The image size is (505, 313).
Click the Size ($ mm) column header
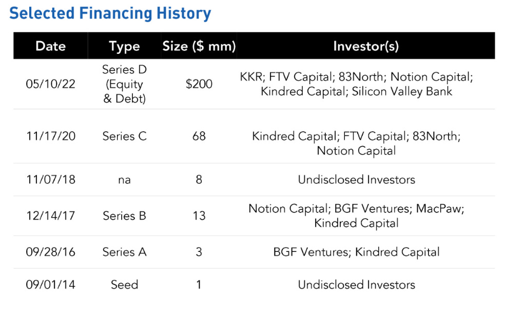199,46
